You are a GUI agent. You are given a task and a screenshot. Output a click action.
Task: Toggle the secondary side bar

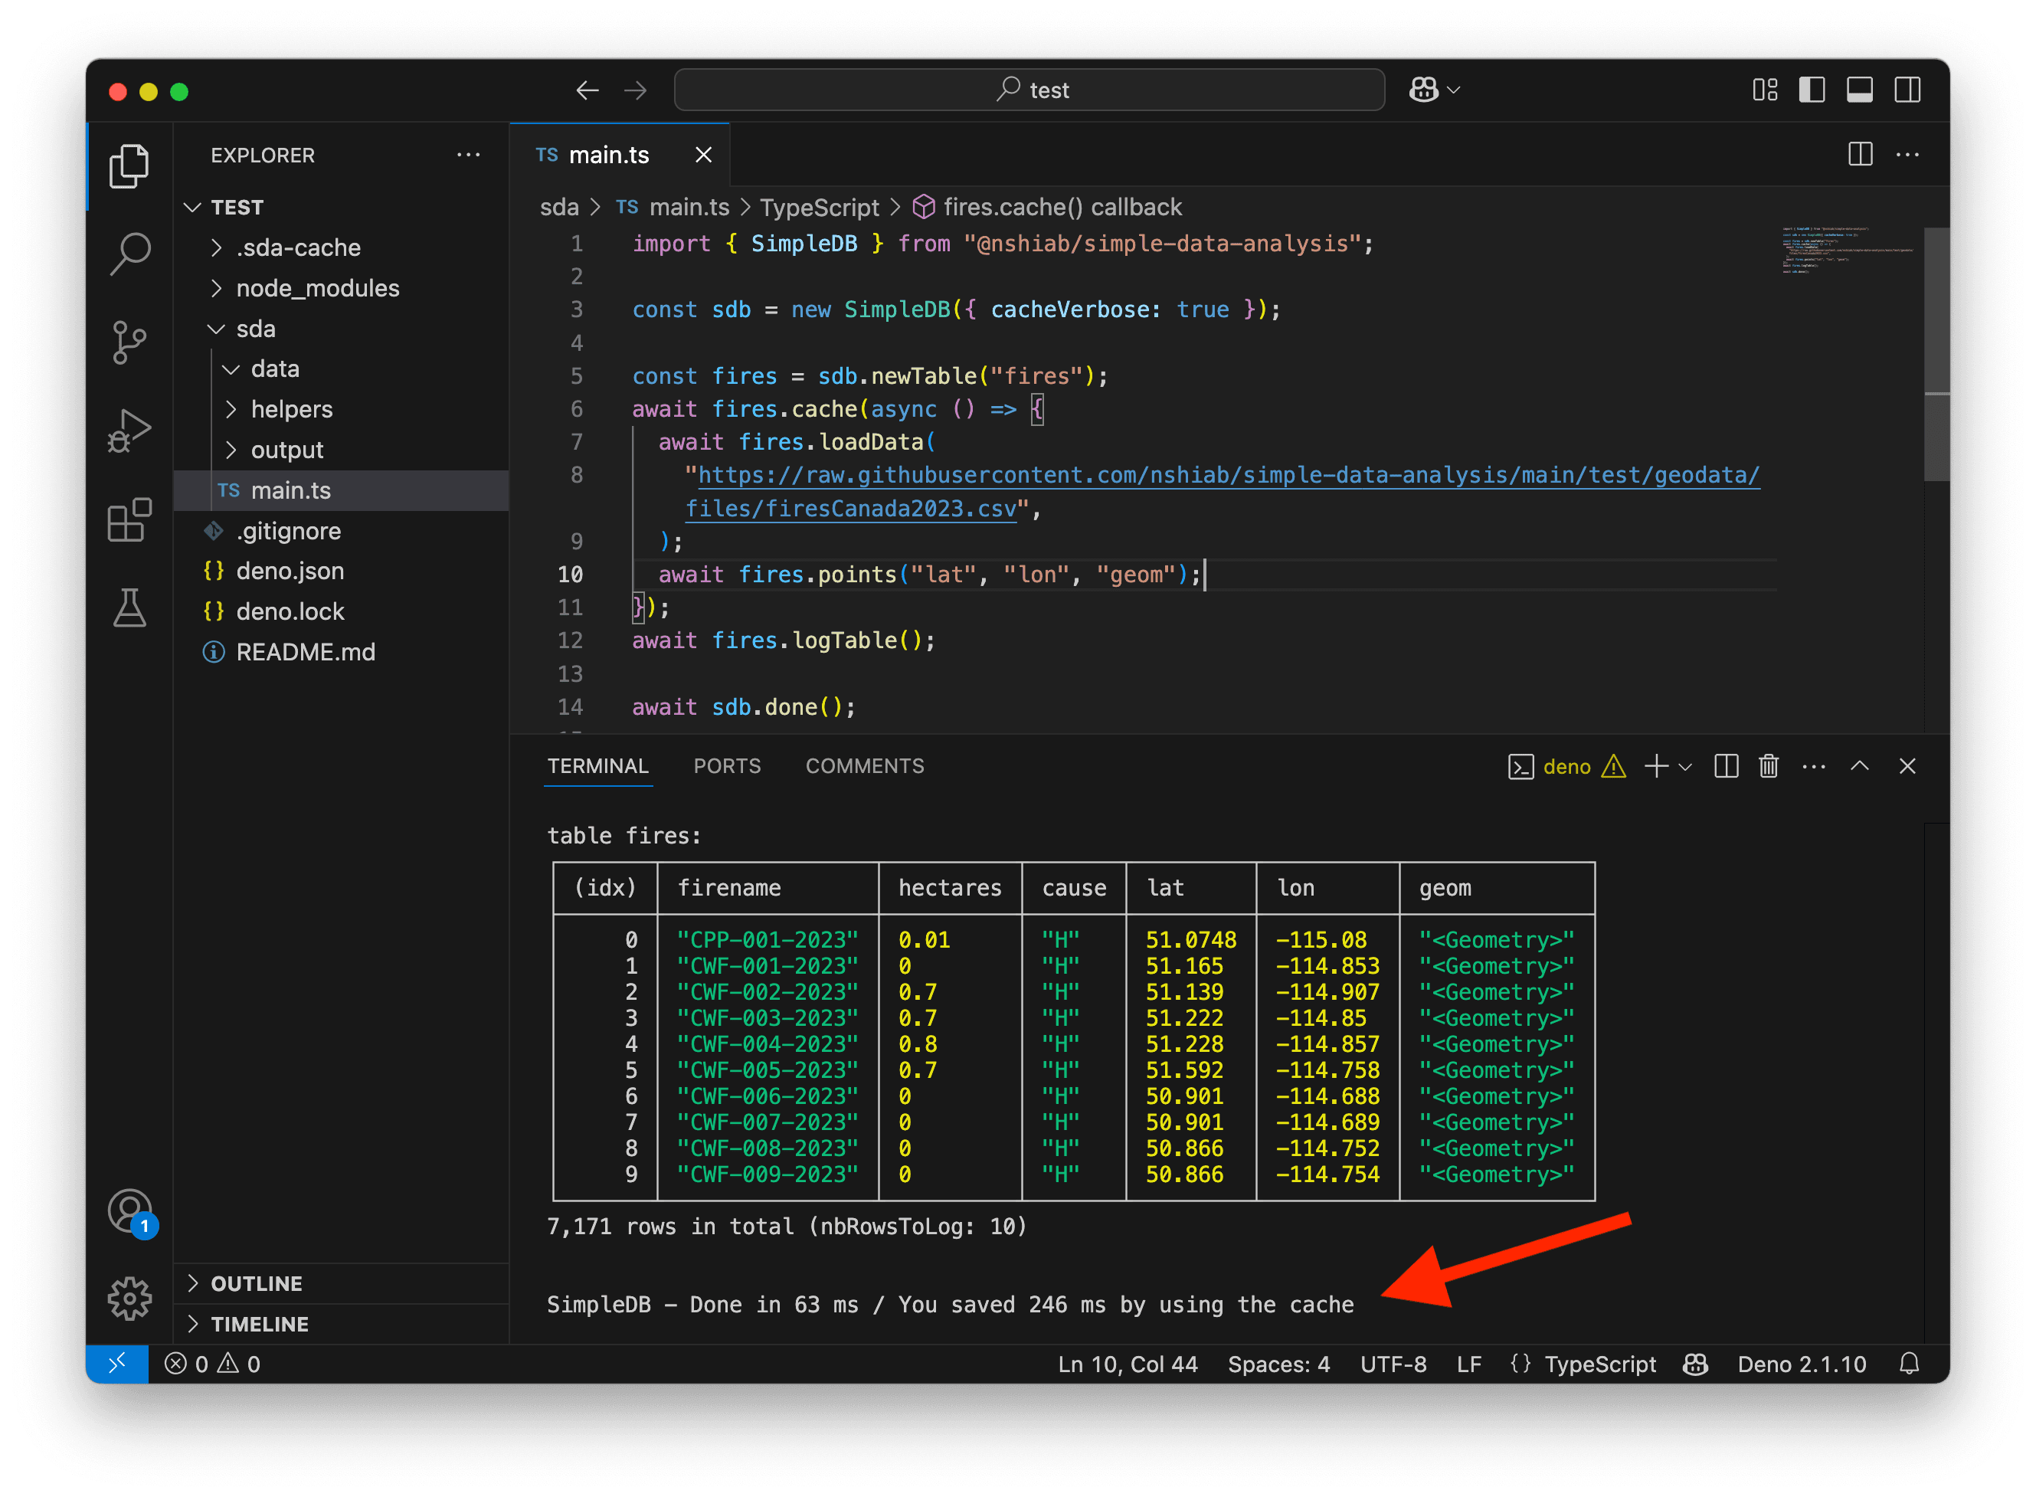coord(1907,90)
